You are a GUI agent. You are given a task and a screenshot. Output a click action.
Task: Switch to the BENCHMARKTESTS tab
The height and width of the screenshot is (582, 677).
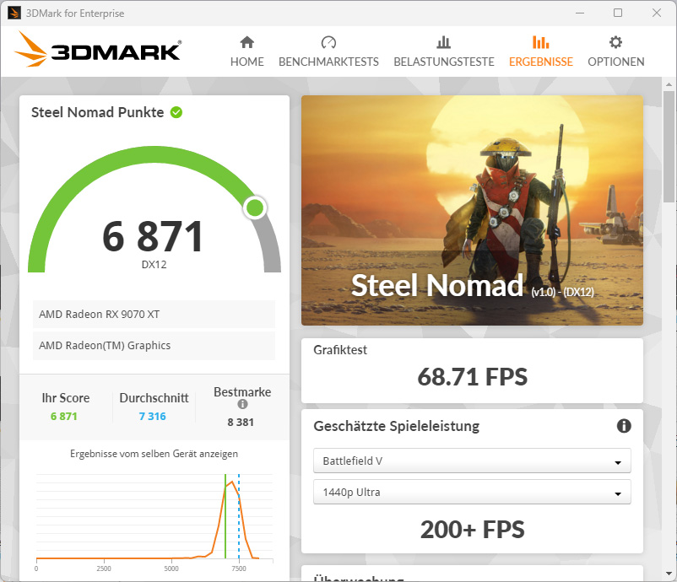point(328,62)
